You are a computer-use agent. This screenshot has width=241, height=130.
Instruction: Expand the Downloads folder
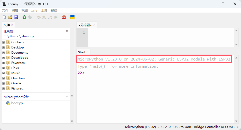tap(4, 58)
